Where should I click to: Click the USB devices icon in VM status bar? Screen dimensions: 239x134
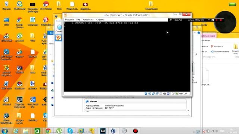coord(153,93)
